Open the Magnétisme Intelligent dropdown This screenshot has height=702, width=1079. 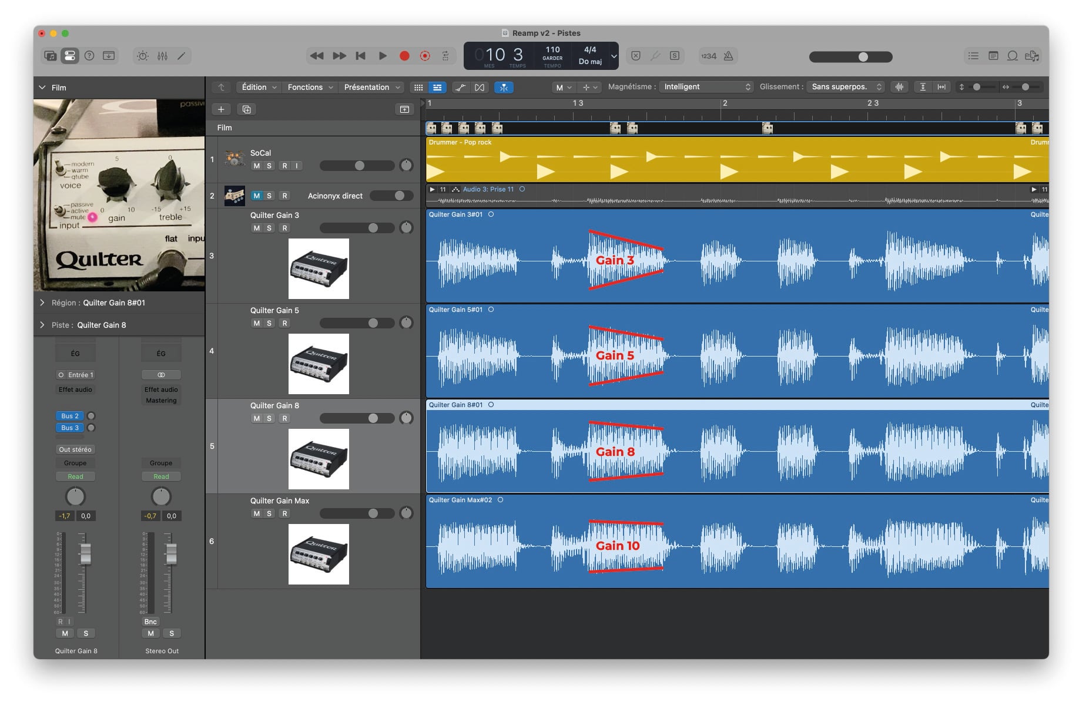706,87
